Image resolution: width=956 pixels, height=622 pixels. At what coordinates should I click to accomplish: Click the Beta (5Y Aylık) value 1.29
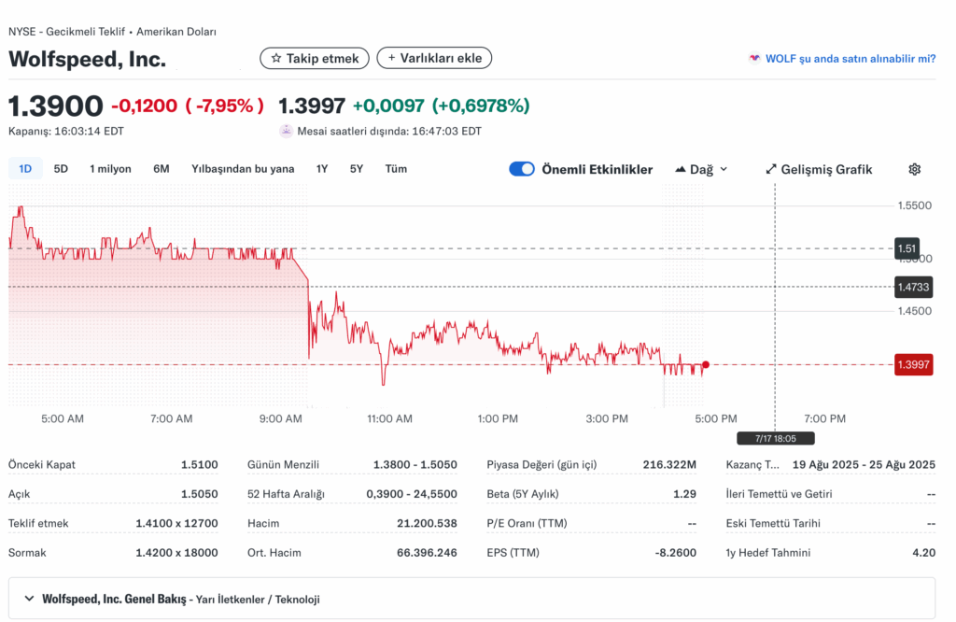click(684, 494)
